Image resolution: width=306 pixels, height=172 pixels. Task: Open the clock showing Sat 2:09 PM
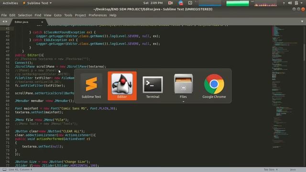click(x=153, y=3)
